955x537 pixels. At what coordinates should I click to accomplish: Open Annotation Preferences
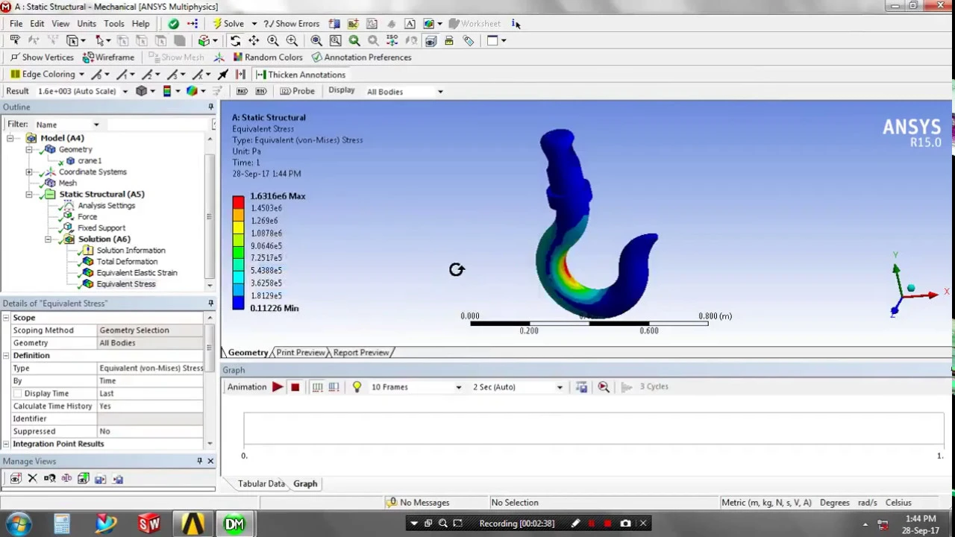[x=362, y=57]
